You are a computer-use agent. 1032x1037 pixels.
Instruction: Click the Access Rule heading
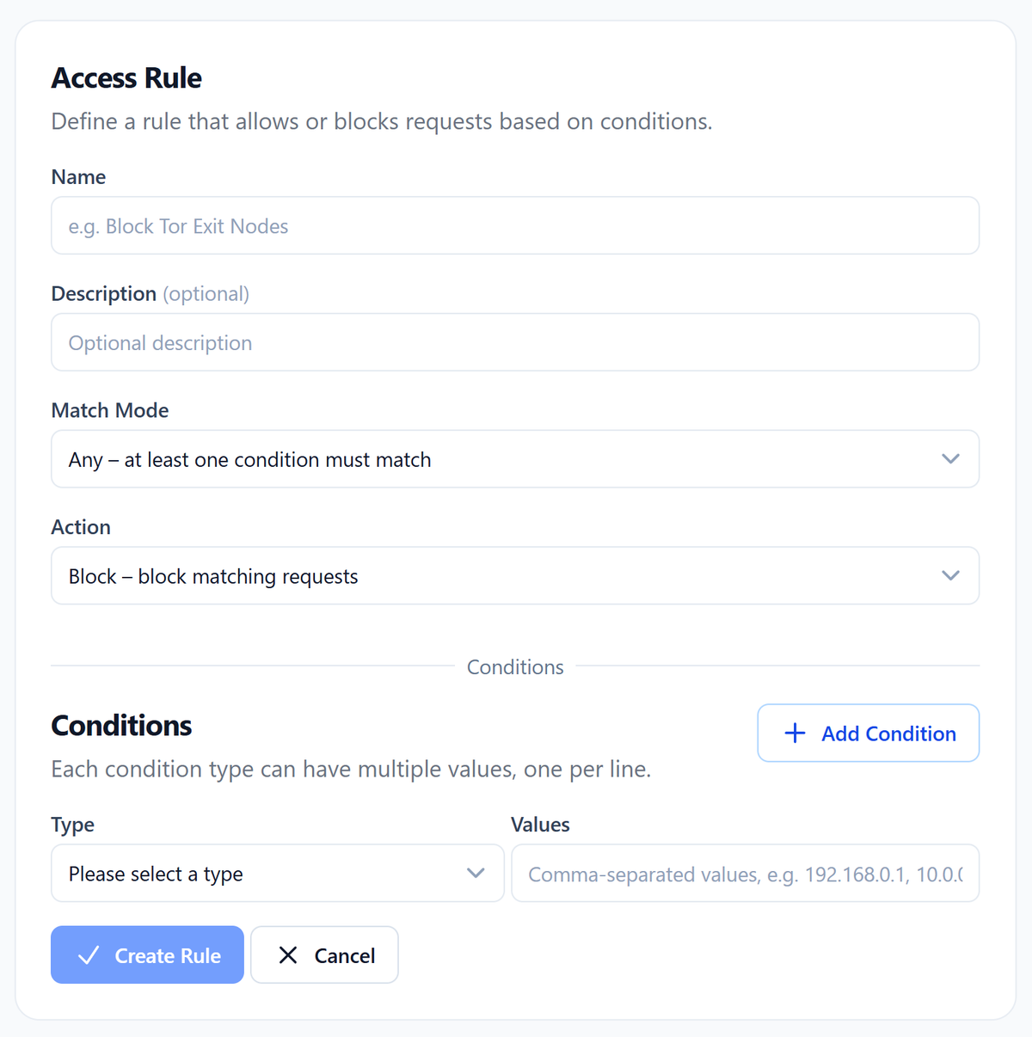point(126,77)
